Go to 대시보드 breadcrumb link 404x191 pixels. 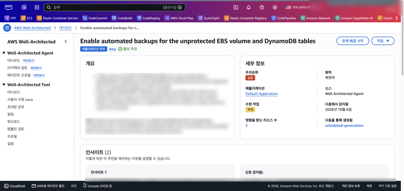pyautogui.click(x=65, y=28)
